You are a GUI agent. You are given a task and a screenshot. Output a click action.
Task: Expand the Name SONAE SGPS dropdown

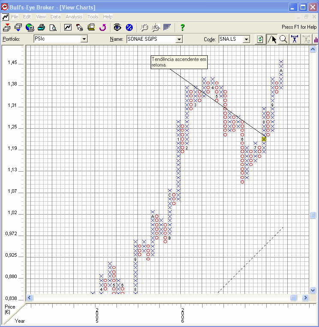[179, 39]
